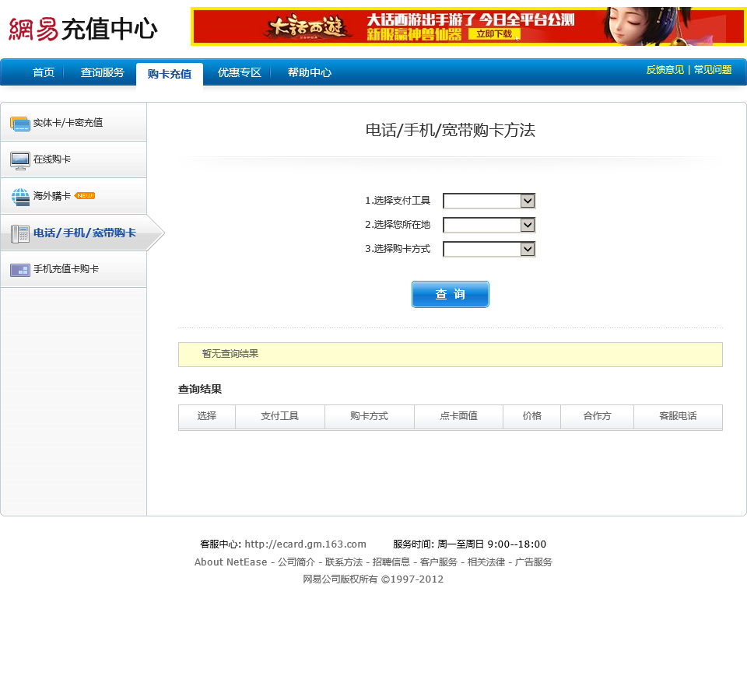Select 手机充值卡购卡 sidebar item
The height and width of the screenshot is (679, 747).
point(73,269)
